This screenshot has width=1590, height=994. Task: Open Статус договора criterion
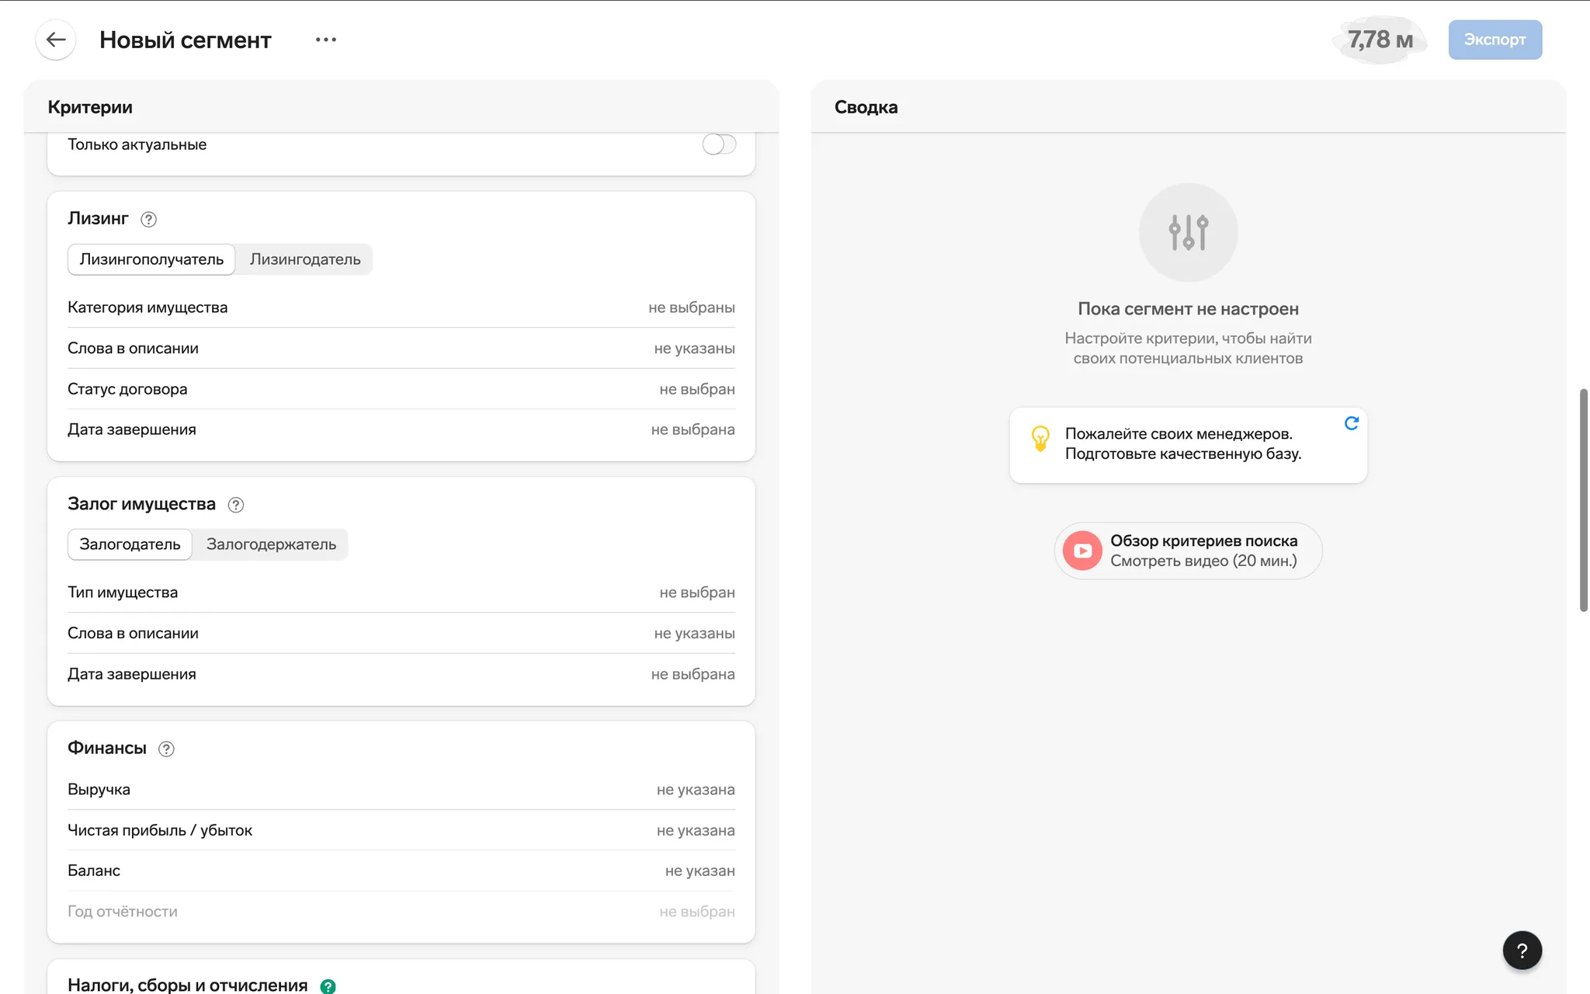(x=401, y=389)
